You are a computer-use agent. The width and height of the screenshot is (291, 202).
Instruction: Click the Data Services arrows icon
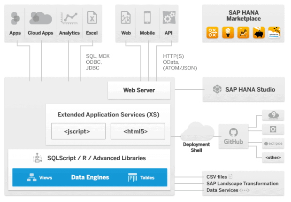[245, 190]
